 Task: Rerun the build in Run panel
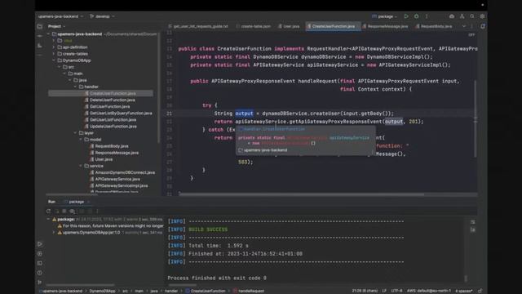(49, 211)
